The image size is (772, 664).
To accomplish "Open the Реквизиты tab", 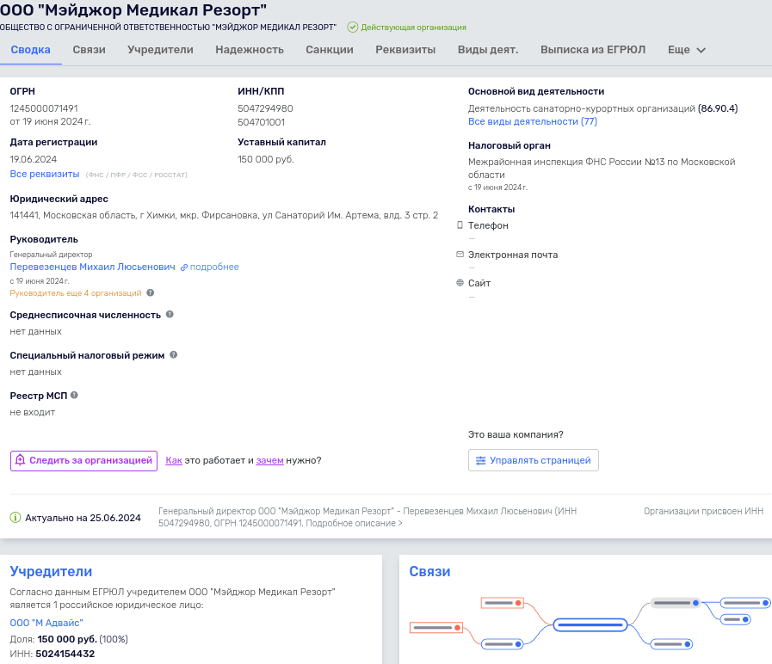I will [x=405, y=50].
